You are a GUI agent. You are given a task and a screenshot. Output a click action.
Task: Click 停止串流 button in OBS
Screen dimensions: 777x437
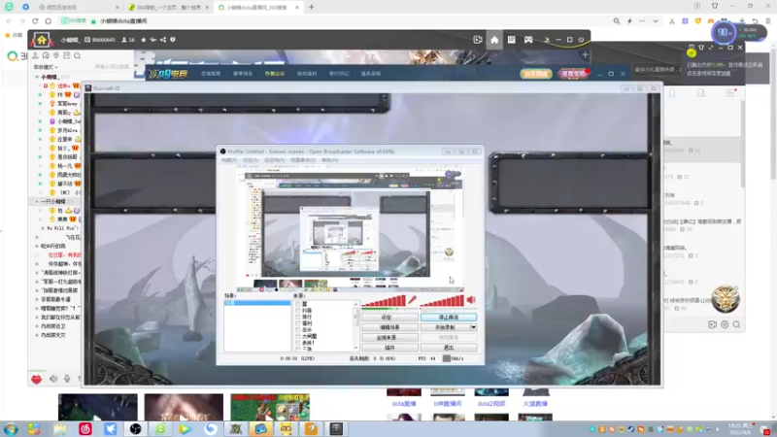449,318
